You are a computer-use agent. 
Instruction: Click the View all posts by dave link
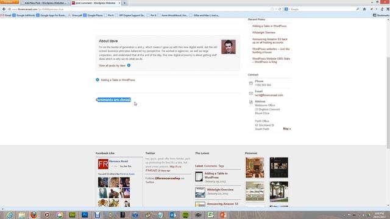pos(112,66)
